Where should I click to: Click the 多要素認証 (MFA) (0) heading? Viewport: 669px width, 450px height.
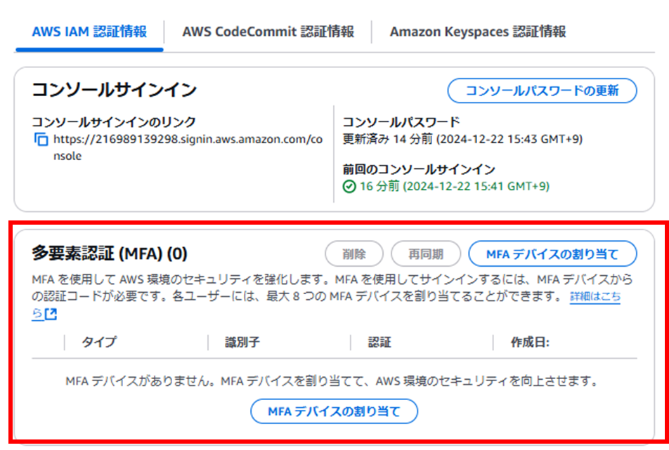click(110, 253)
